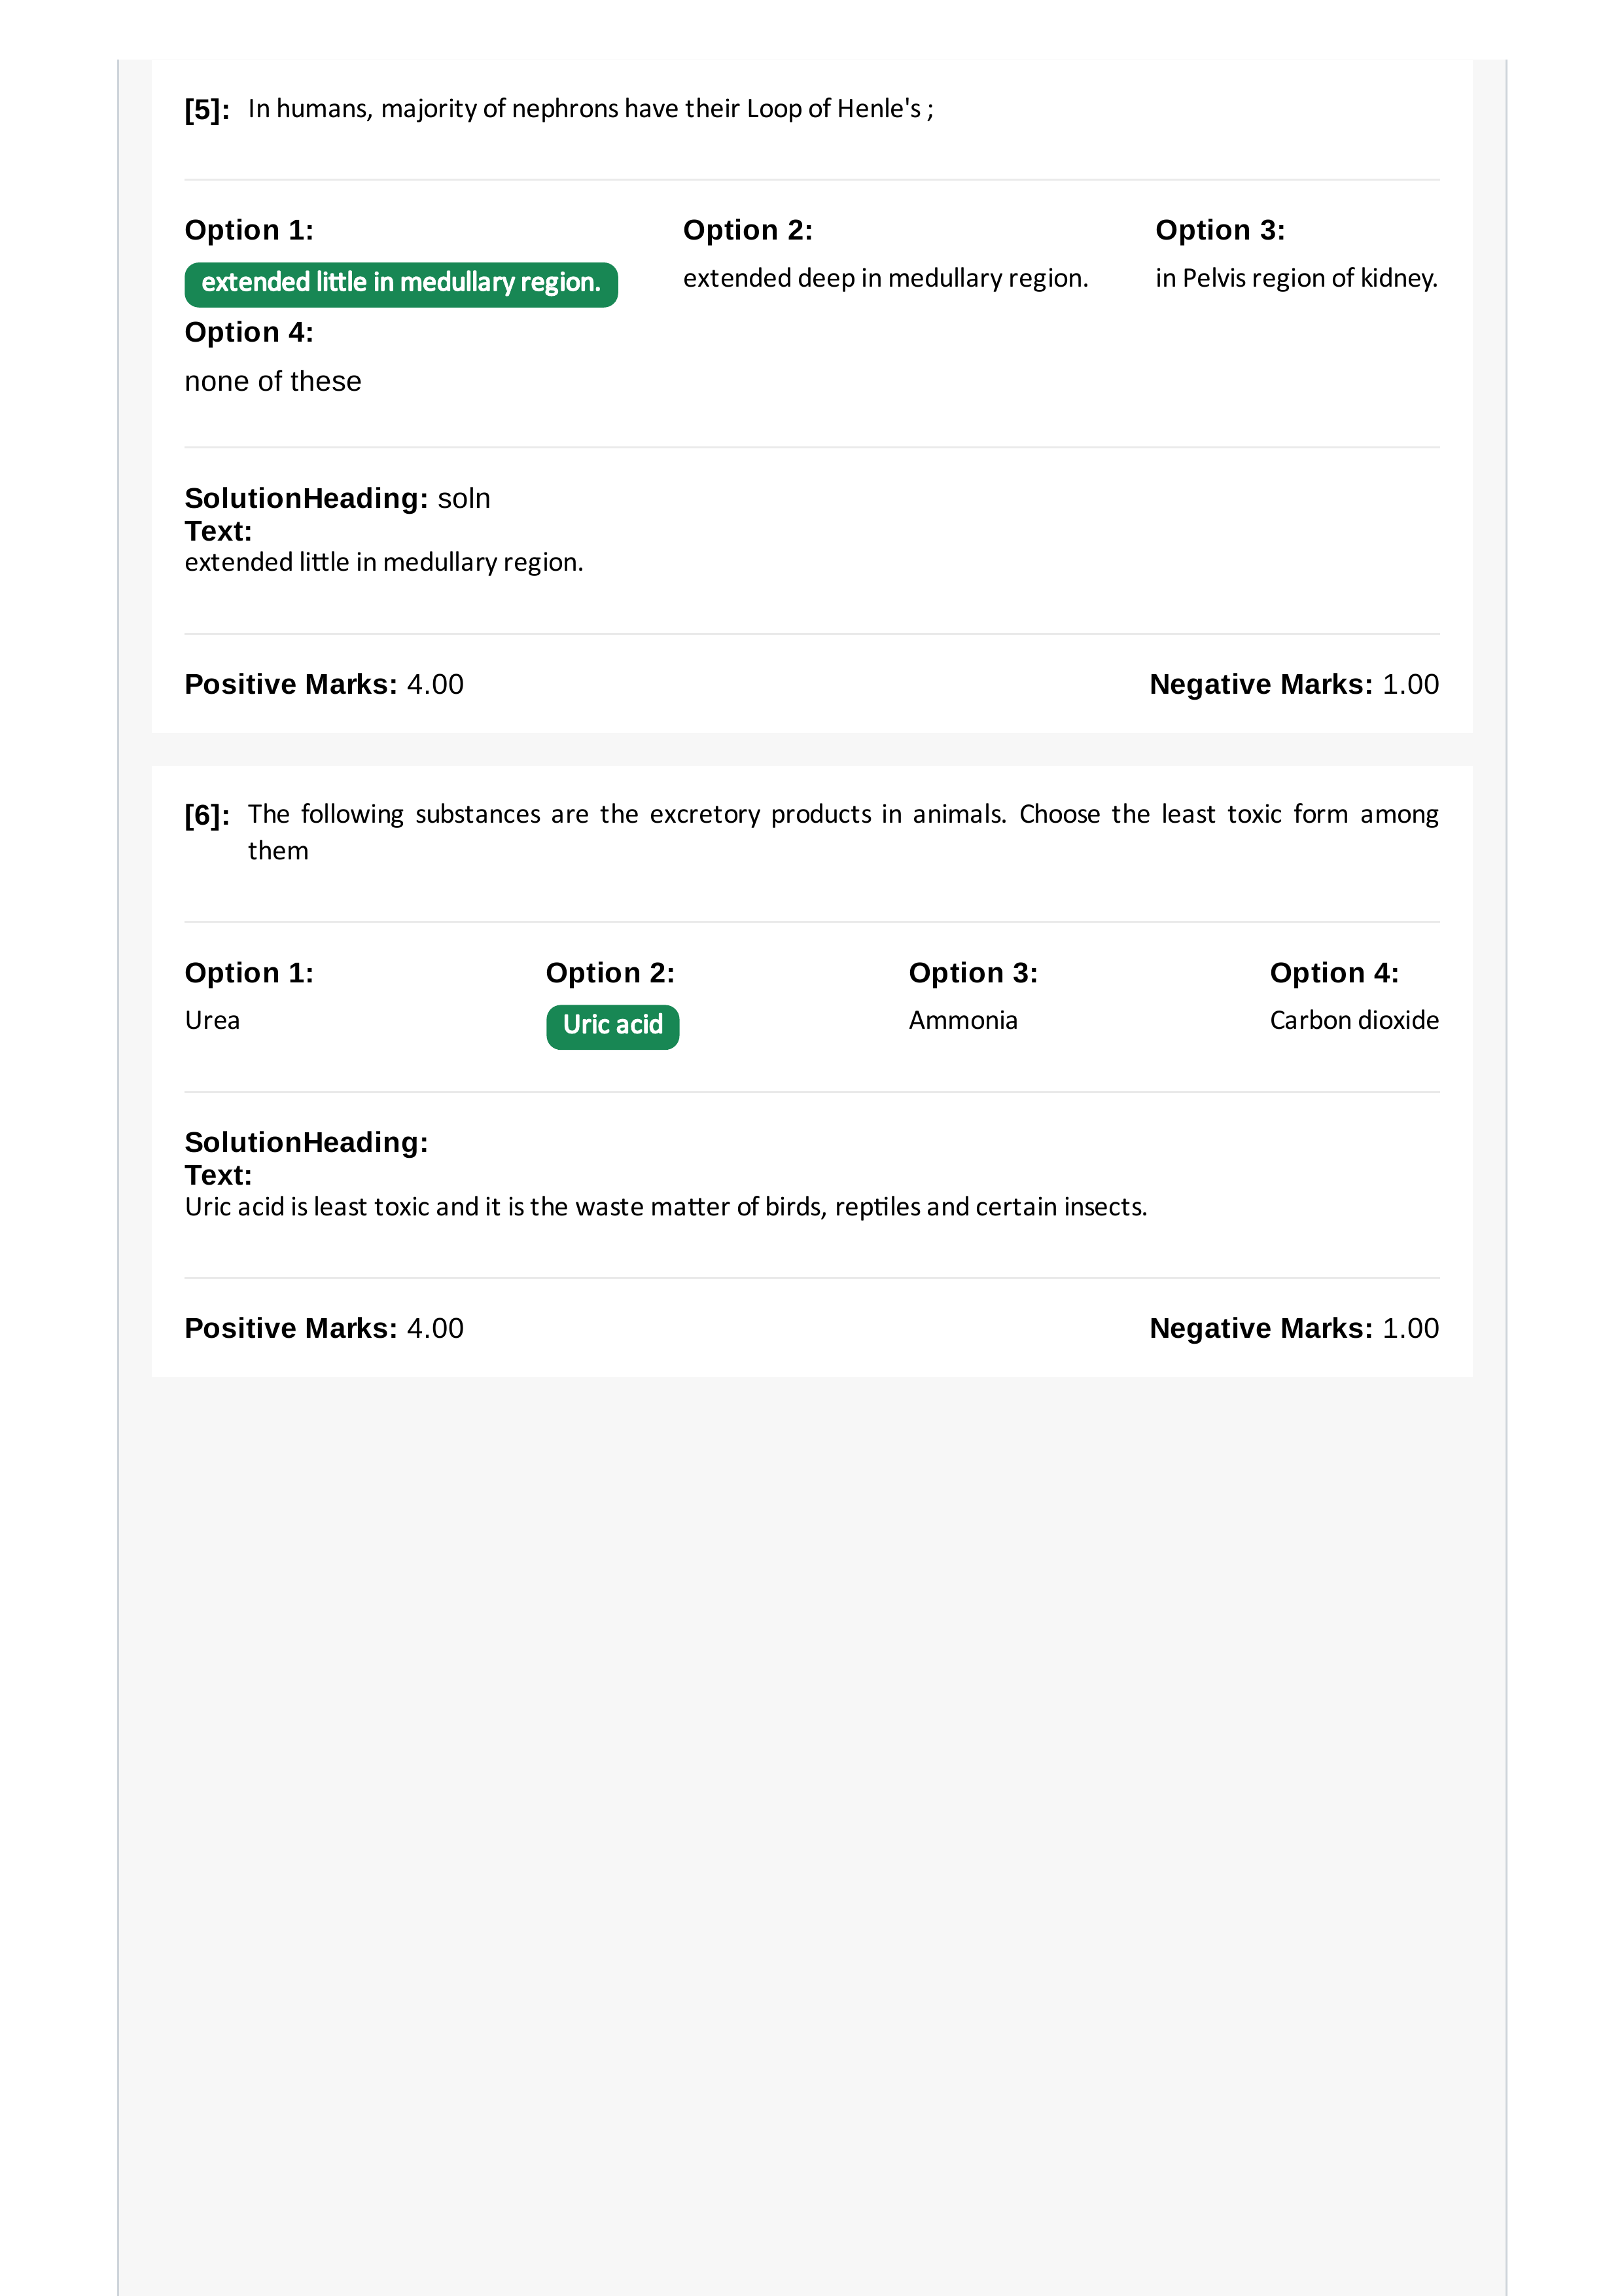Click 'Negative Marks: 1.00' under question 5
This screenshot has height=2296, width=1622.
(x=1294, y=684)
